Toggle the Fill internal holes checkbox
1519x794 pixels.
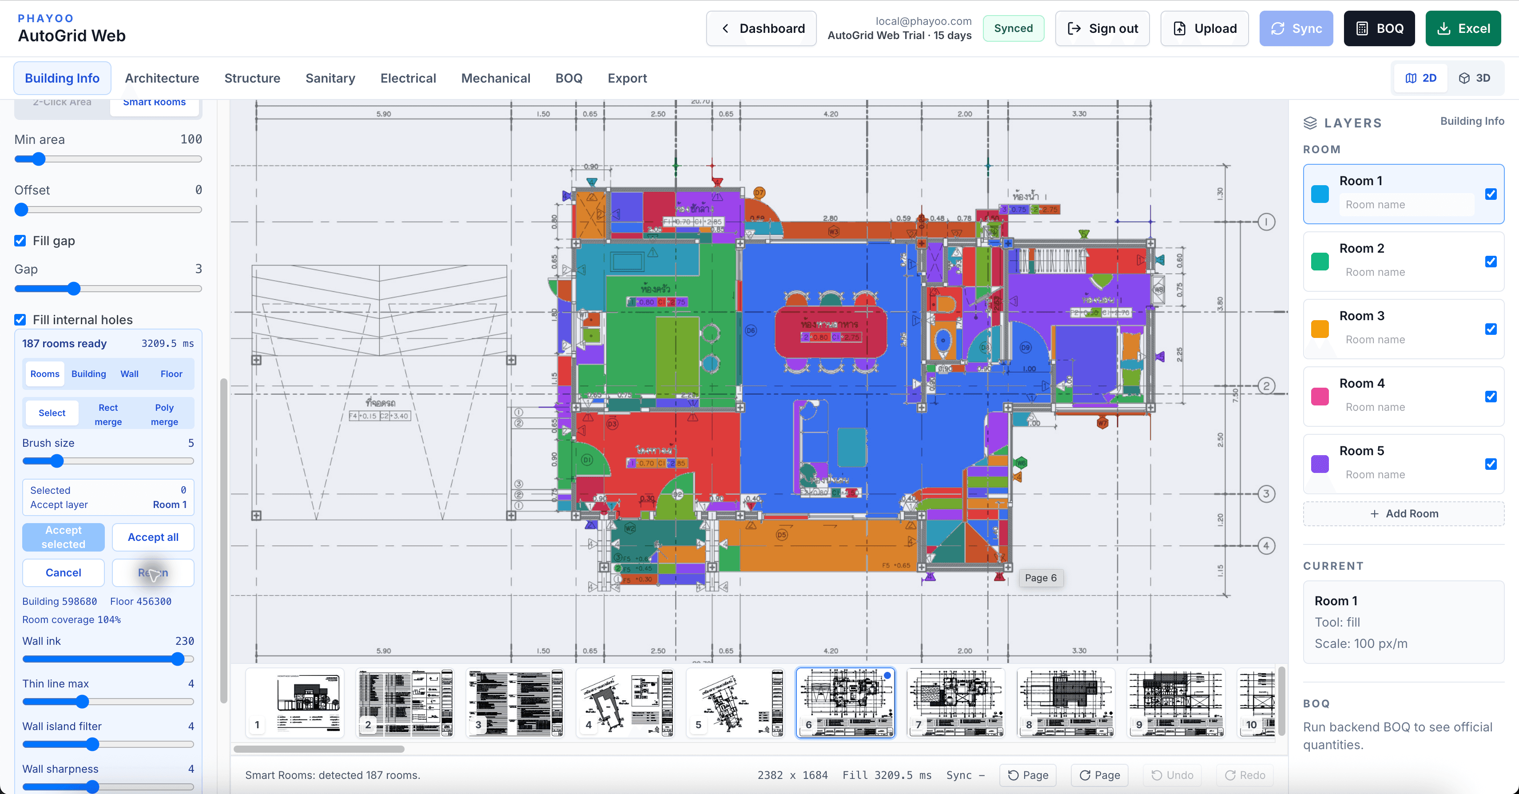[20, 319]
